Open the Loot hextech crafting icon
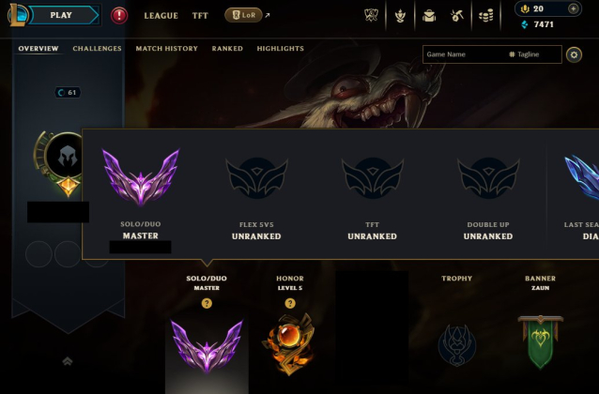Viewport: 599px width, 394px height. tap(457, 16)
